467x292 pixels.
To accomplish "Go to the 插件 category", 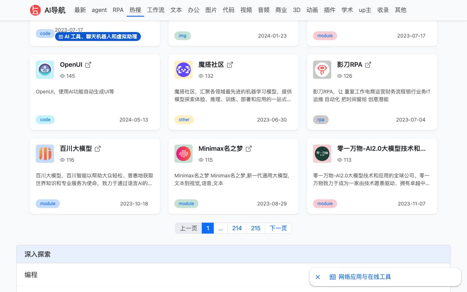I will tap(330, 10).
